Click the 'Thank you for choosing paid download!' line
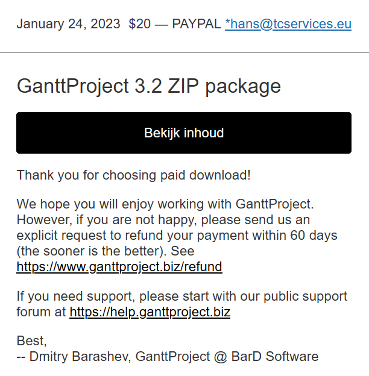Image resolution: width=369 pixels, height=376 pixels. point(134,175)
